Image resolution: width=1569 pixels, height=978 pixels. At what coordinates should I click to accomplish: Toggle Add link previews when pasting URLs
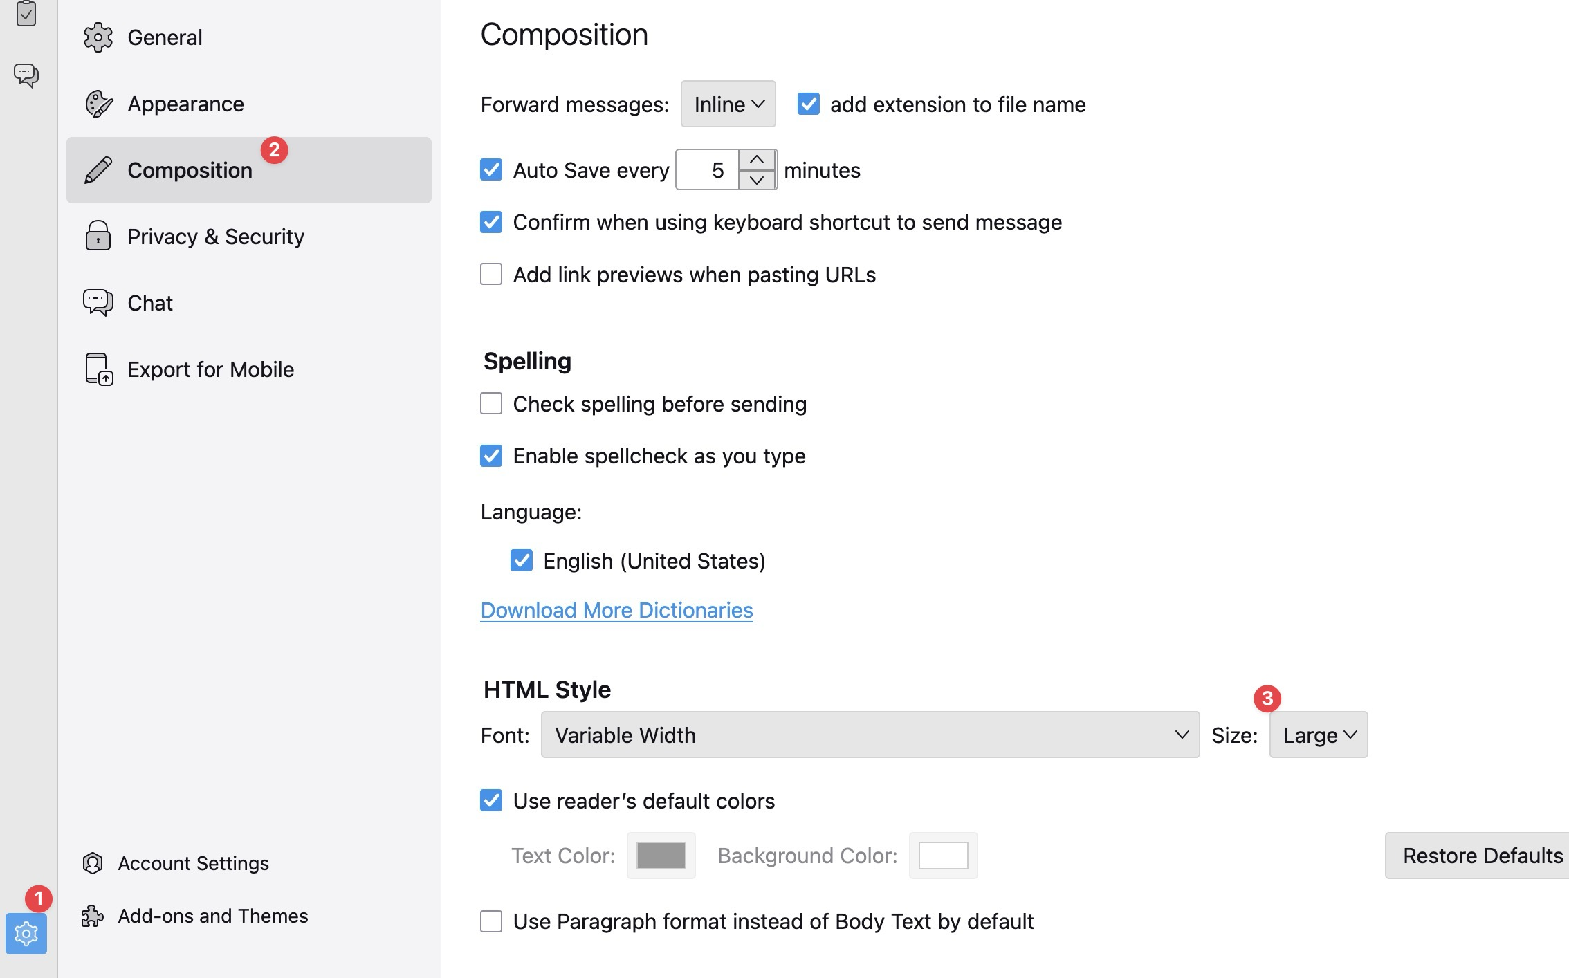pyautogui.click(x=491, y=275)
